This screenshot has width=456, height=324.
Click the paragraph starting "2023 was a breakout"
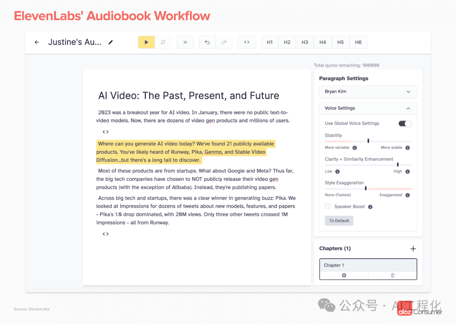click(x=193, y=116)
